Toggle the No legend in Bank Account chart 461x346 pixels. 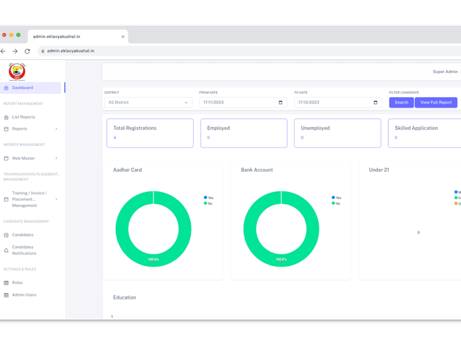coord(336,204)
